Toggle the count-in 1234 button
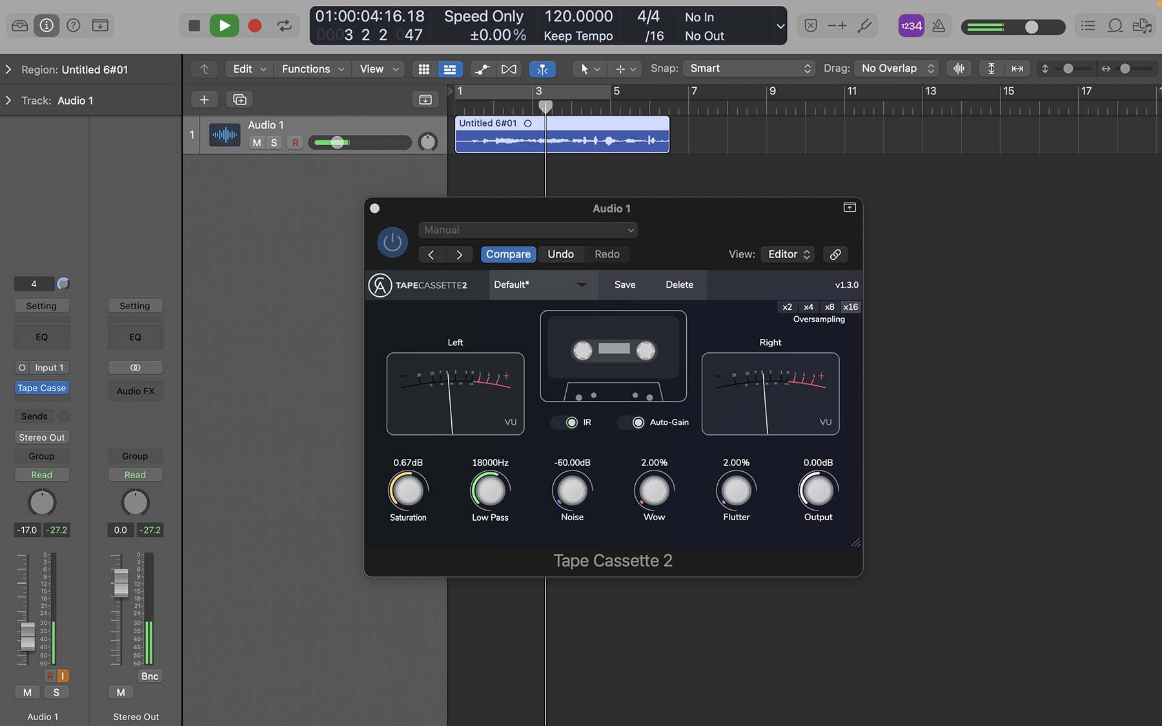This screenshot has width=1162, height=726. pos(911,26)
